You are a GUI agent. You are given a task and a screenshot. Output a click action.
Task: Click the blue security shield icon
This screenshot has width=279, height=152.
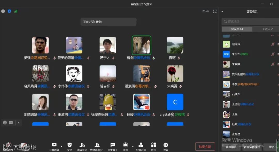pyautogui.click(x=10, y=11)
